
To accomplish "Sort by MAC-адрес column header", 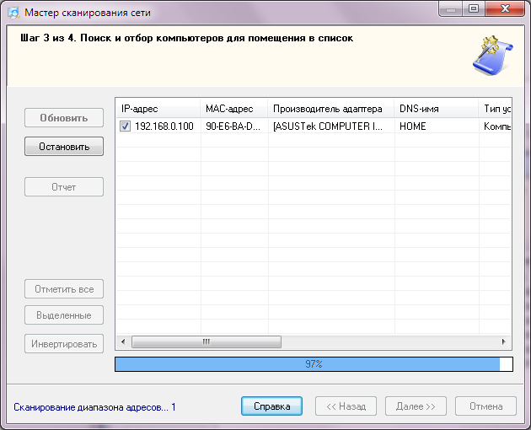I will click(x=234, y=110).
